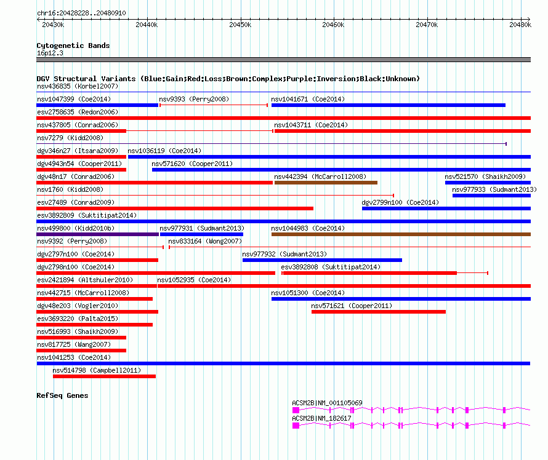Select the esv3892808 (Suktitipat2014) variant label
Image resolution: width=548 pixels, height=460 pixels.
pyautogui.click(x=331, y=267)
